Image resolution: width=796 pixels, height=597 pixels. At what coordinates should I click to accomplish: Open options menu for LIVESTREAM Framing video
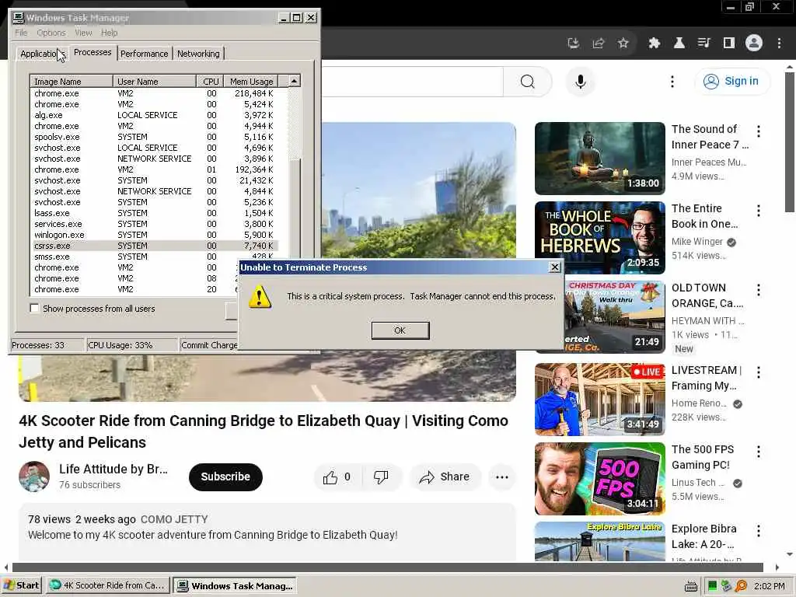759,372
